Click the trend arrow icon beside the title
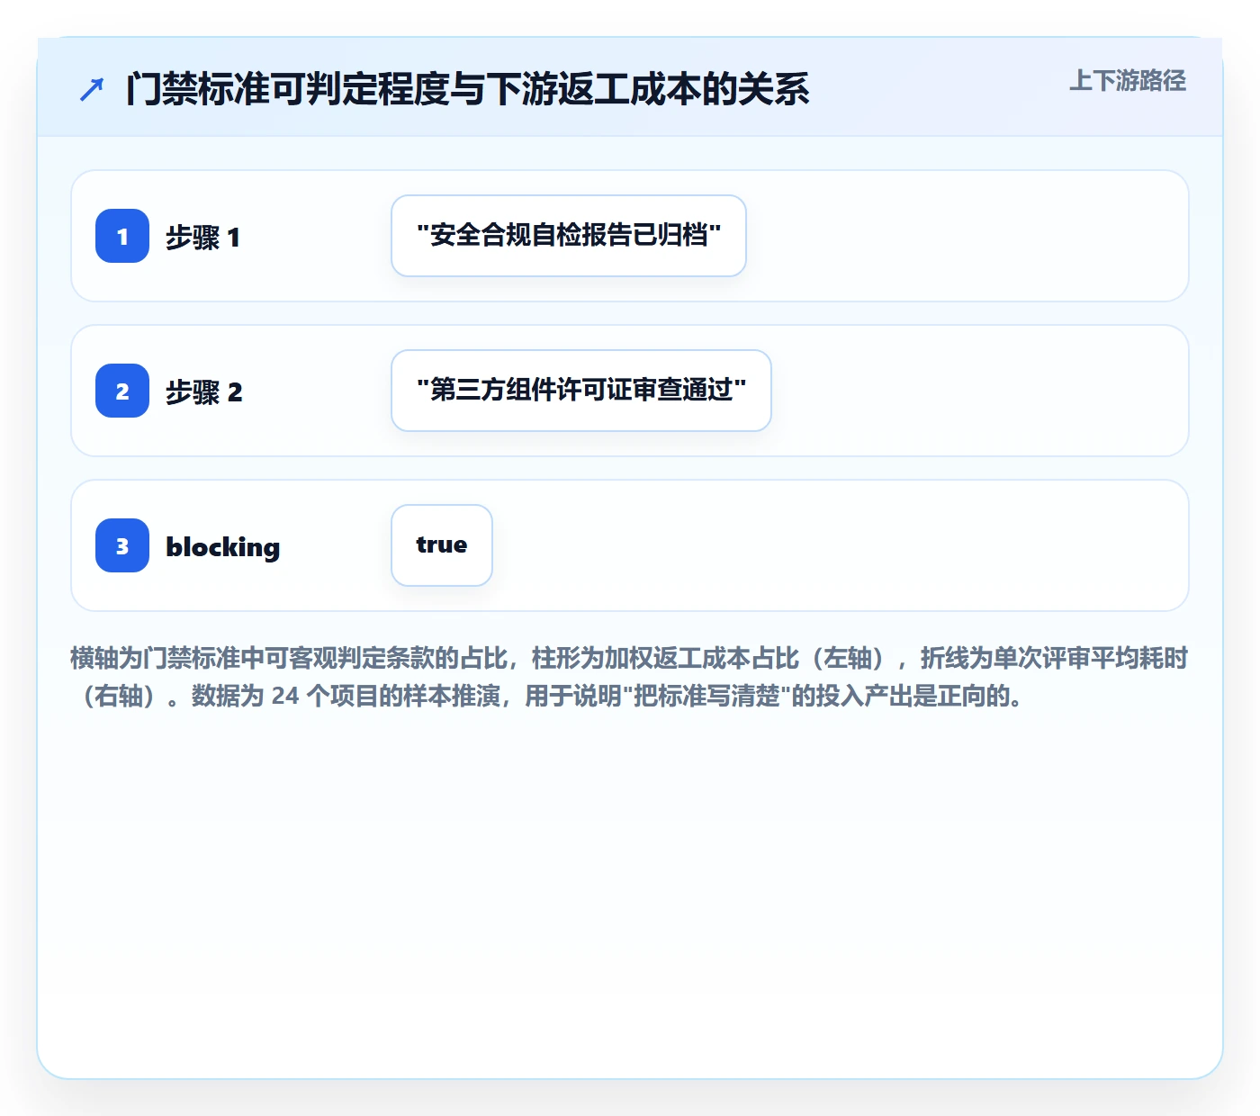 pos(92,89)
